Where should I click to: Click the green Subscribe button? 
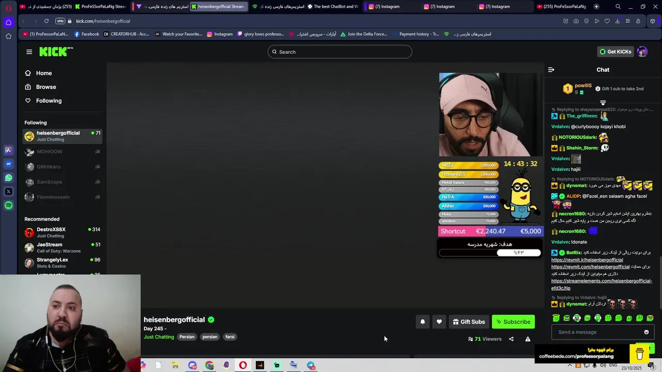[x=513, y=322]
